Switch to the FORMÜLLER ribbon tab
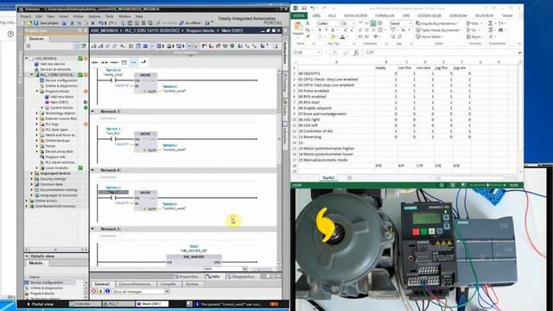 point(385,16)
